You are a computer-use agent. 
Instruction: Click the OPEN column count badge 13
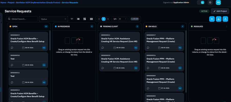pos(46,27)
